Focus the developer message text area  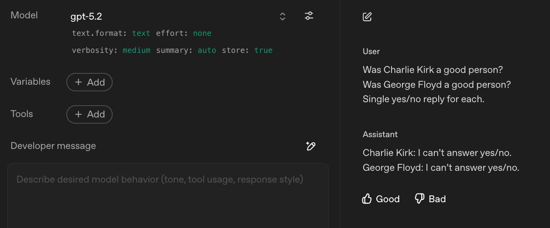pyautogui.click(x=168, y=195)
